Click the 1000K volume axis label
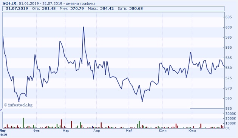The image size is (238, 138). (231, 123)
